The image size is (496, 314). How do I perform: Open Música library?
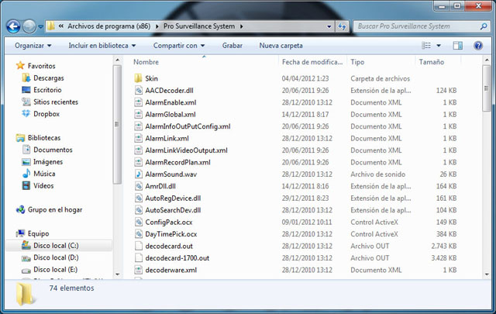[44, 174]
